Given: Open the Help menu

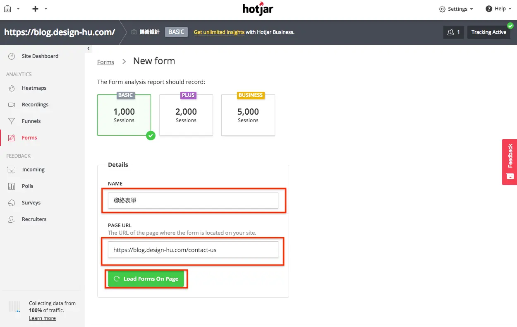Looking at the screenshot, I should [499, 9].
